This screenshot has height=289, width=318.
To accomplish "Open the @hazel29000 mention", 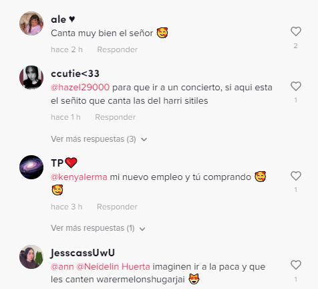I will tap(80, 87).
